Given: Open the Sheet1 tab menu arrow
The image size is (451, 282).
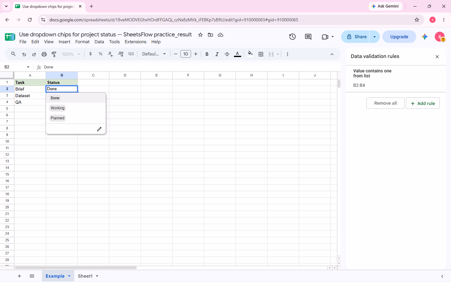Looking at the screenshot, I should coord(97,276).
